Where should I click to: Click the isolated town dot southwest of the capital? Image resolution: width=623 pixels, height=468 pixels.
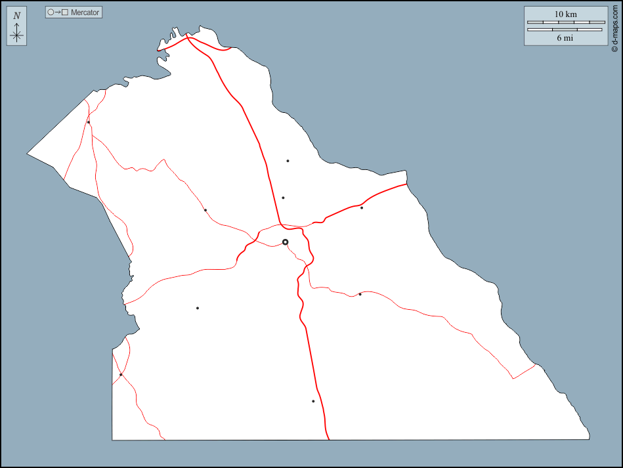click(x=197, y=308)
